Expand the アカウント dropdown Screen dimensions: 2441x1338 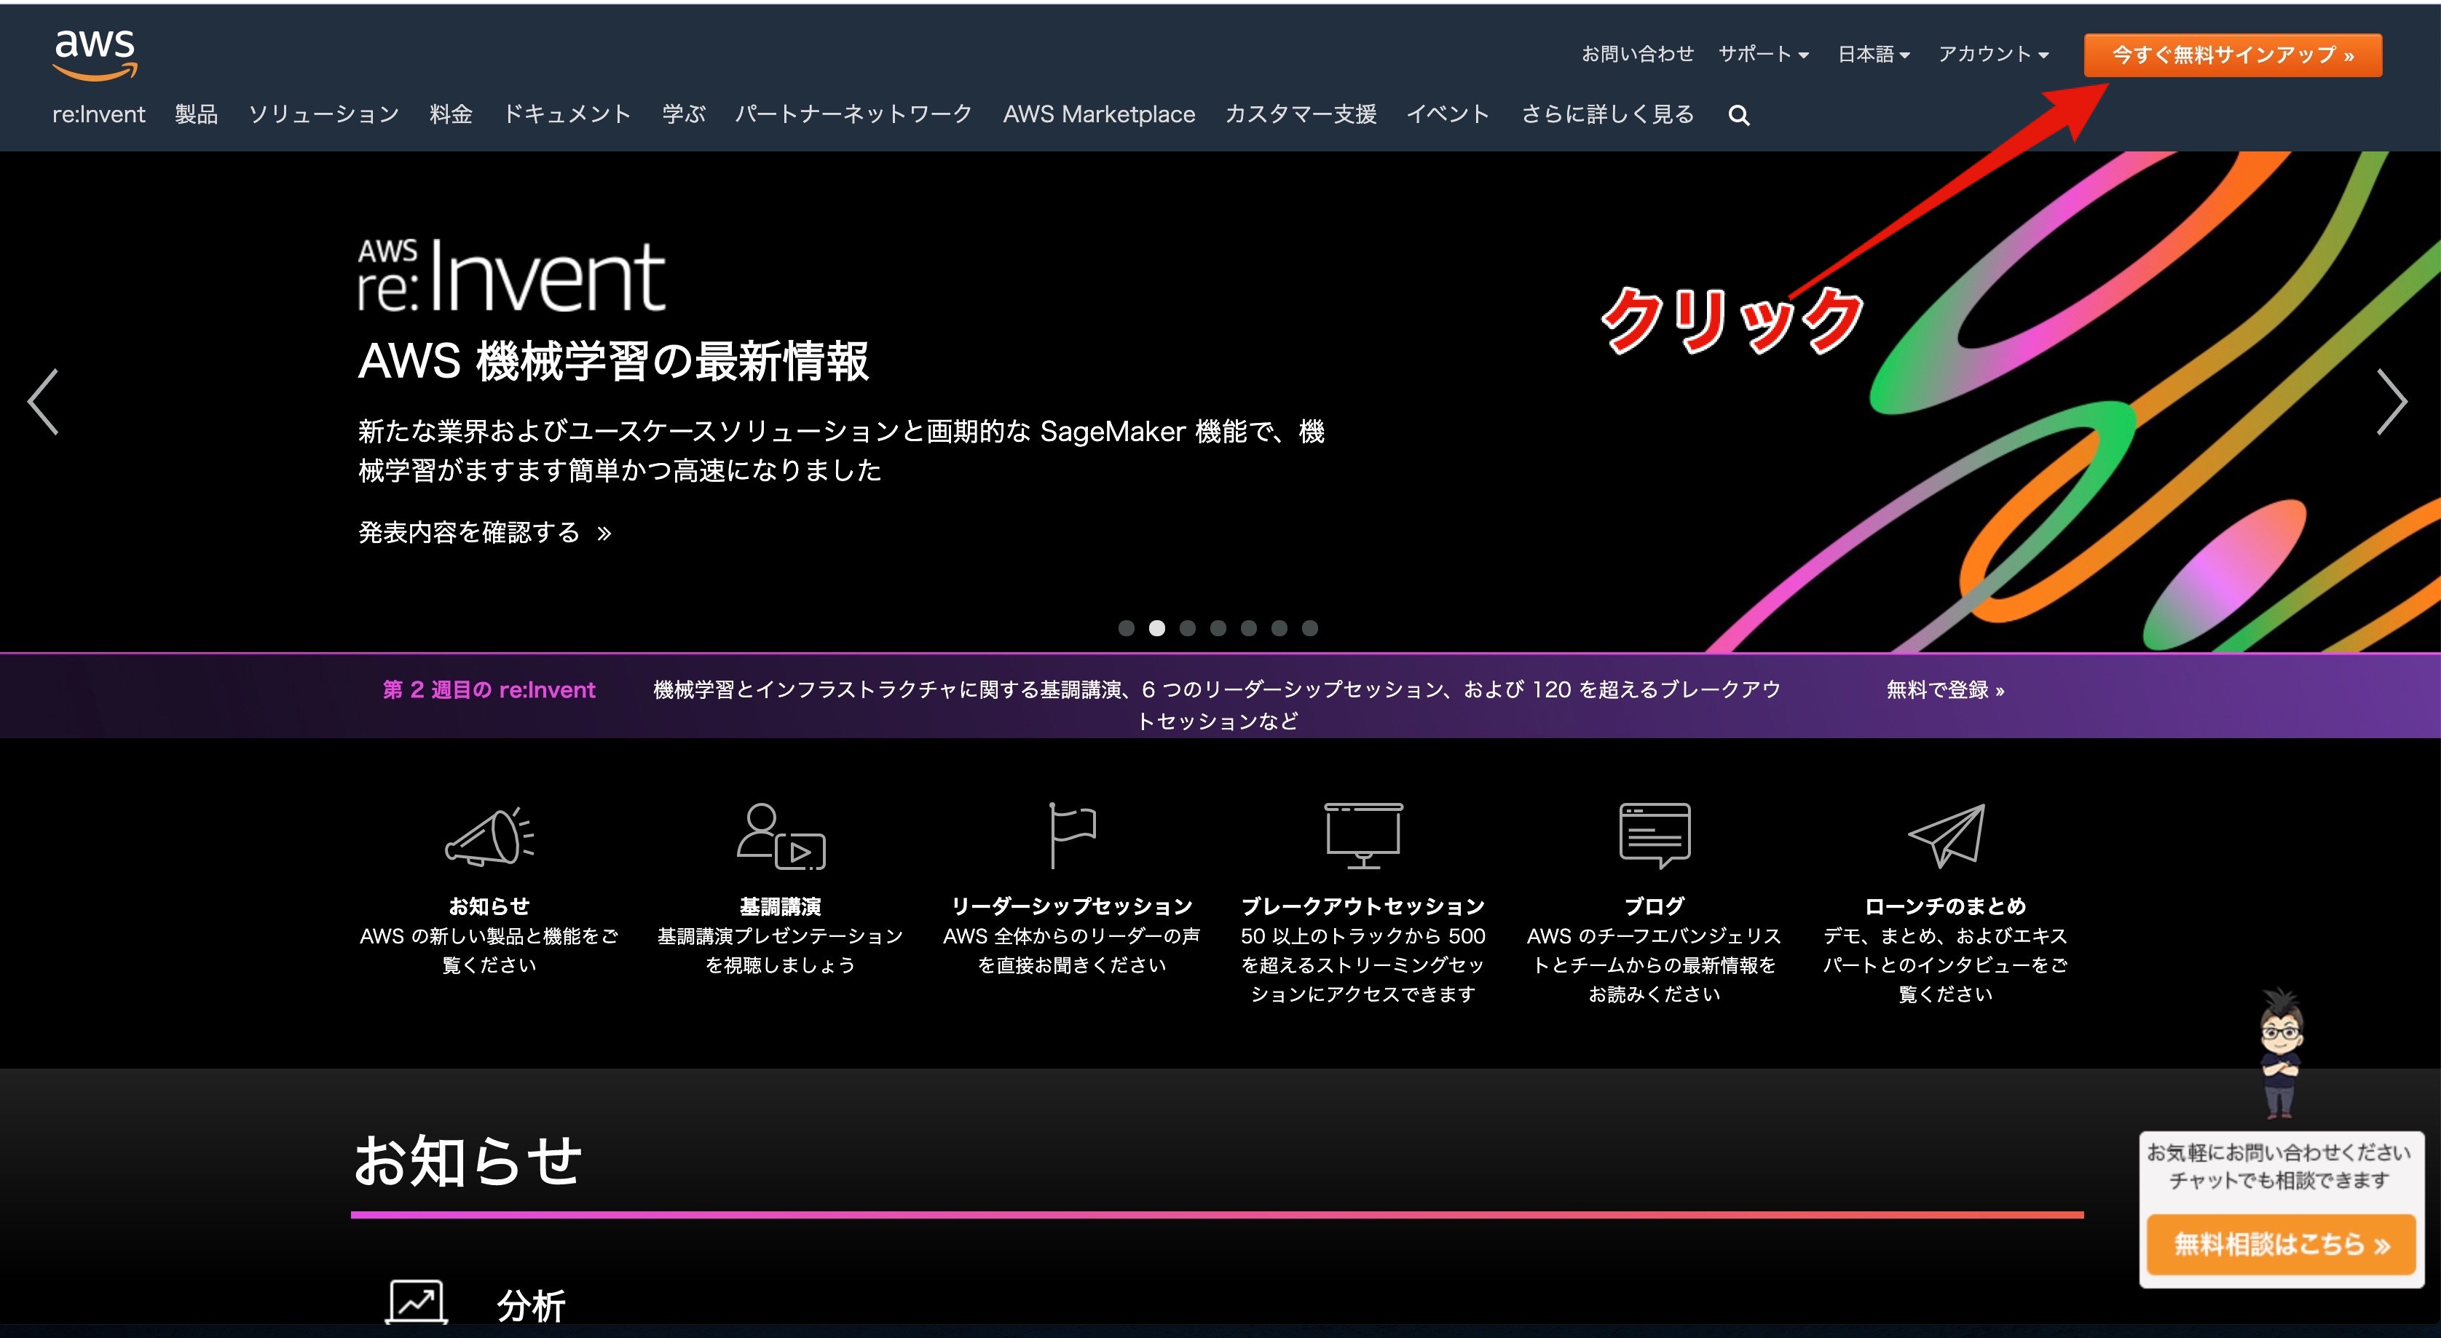[1993, 54]
